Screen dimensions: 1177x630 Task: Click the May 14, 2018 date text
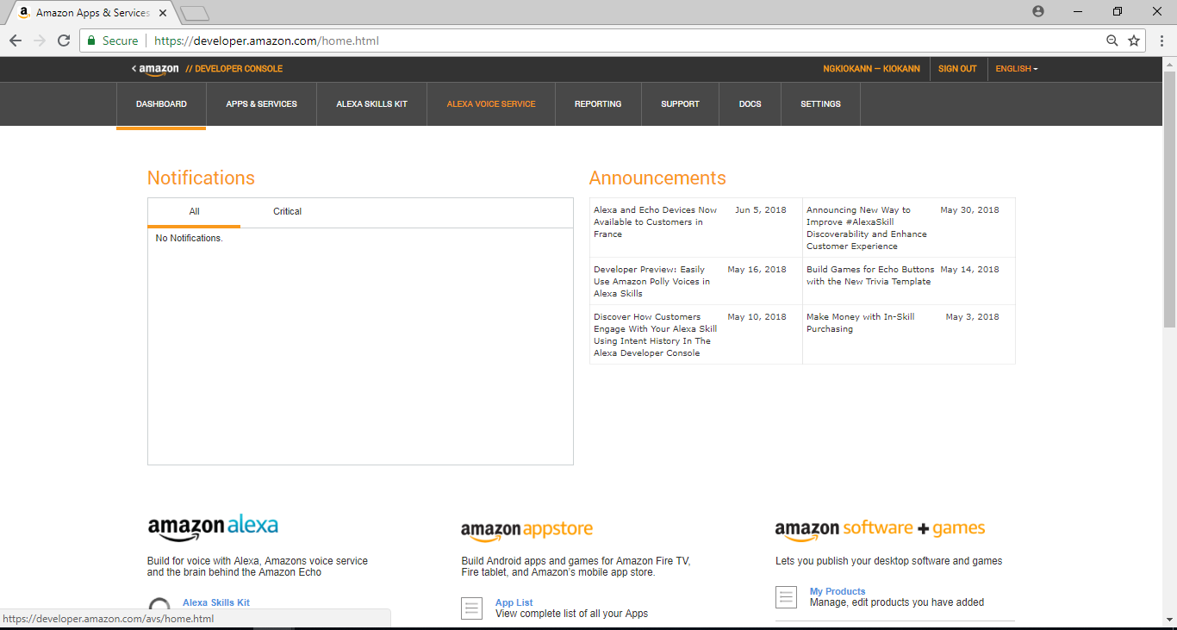point(969,270)
